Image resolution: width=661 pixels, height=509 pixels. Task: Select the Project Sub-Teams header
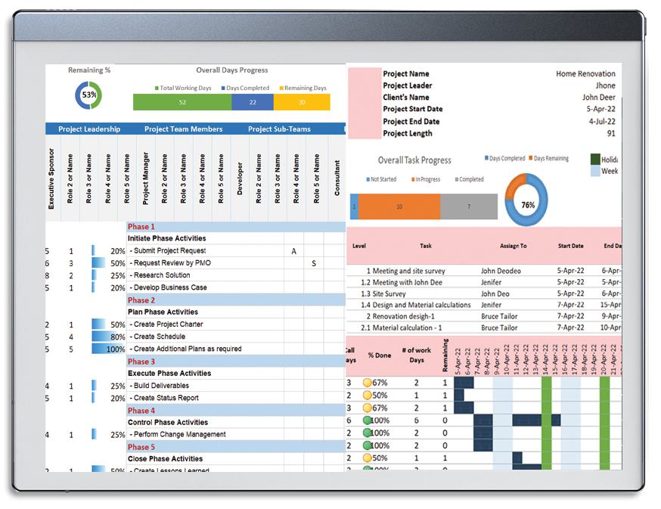(x=279, y=129)
